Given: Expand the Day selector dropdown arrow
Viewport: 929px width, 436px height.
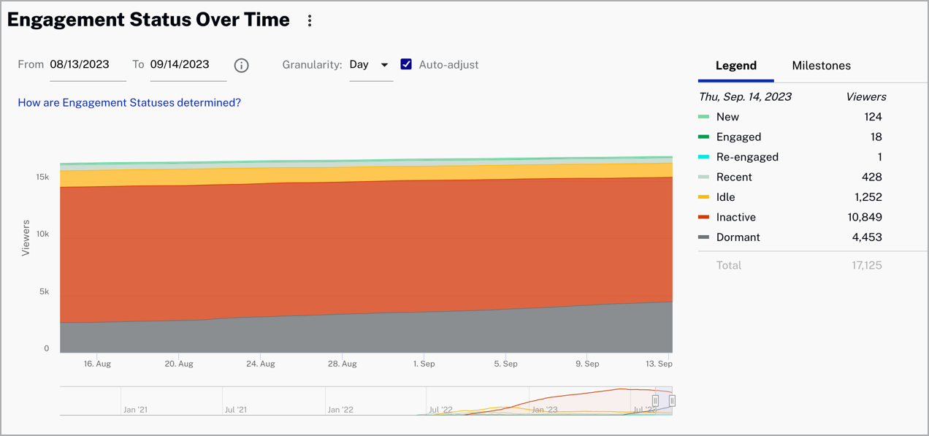Looking at the screenshot, I should (x=385, y=65).
